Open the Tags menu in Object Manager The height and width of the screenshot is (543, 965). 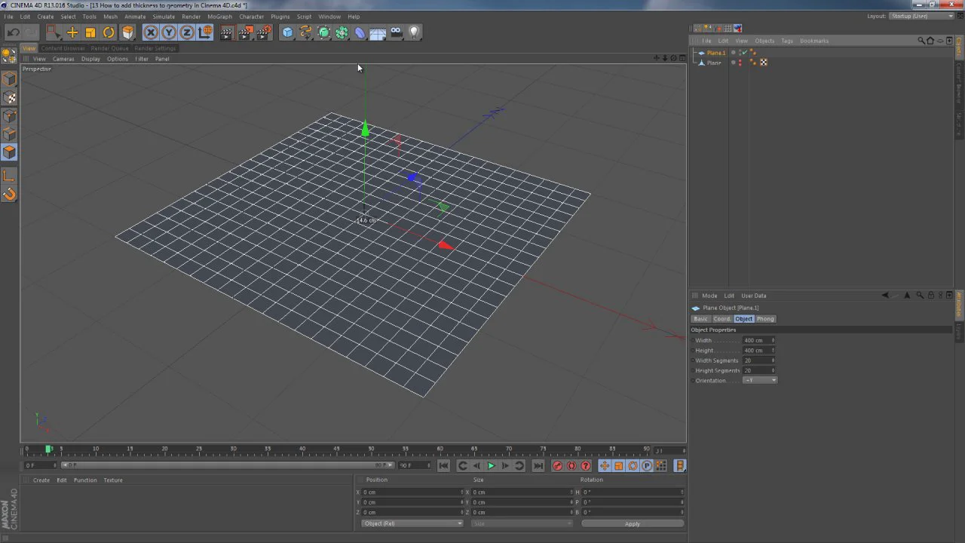coord(787,41)
